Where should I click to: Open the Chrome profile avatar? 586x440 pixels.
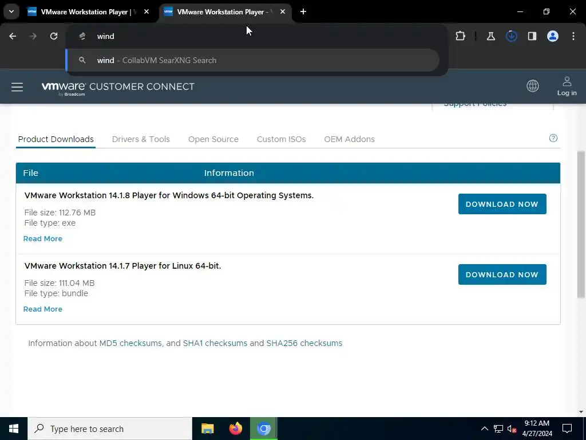coord(552,36)
